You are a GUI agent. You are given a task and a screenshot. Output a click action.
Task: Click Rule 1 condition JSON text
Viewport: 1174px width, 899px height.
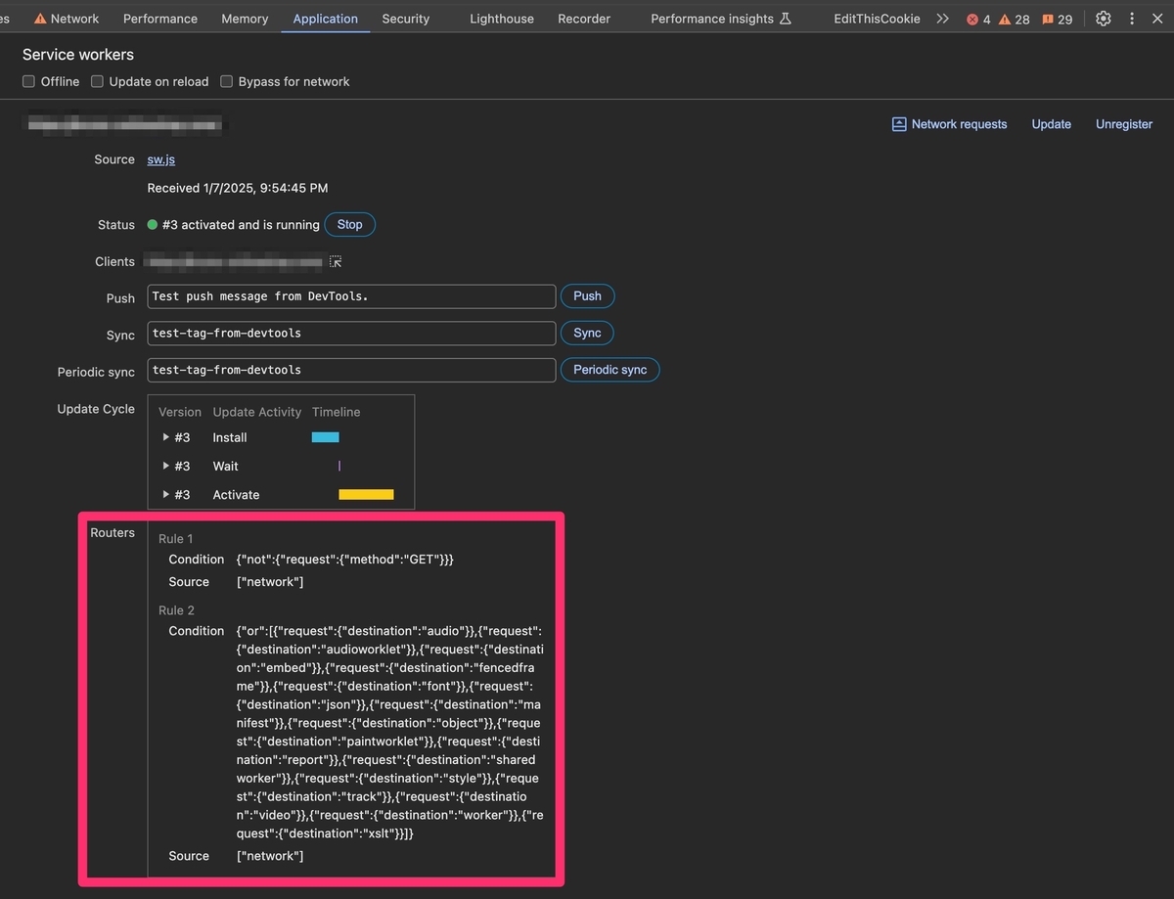click(345, 560)
